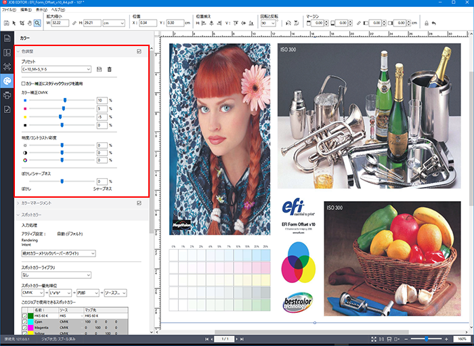Viewport: 474px width, 346px height.
Task: Center job vertically on the sheet
Action: (x=243, y=23)
